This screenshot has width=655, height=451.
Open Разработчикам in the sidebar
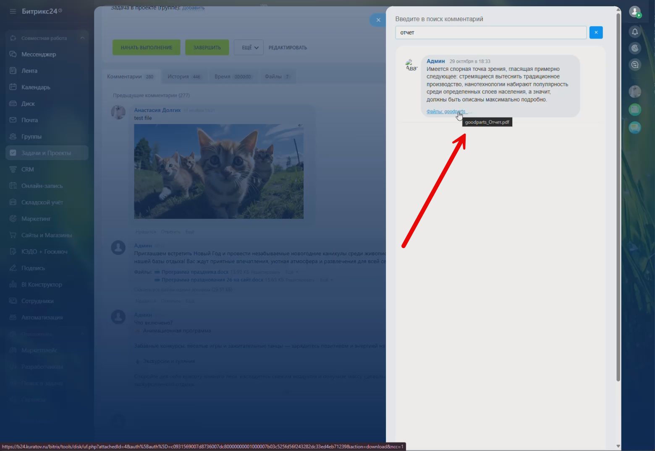click(42, 367)
